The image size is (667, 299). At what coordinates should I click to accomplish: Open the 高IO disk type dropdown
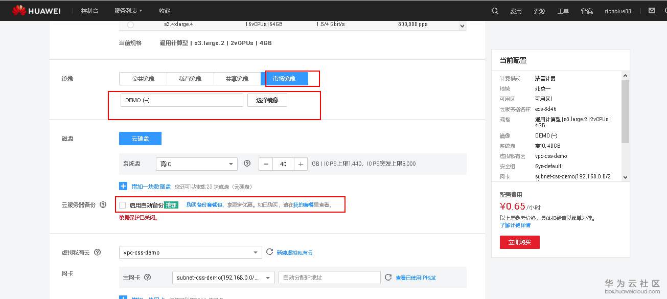click(197, 164)
